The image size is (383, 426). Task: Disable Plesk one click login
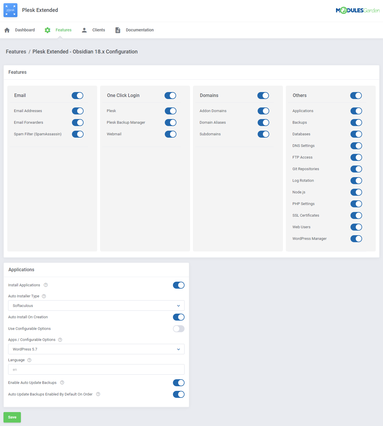pyautogui.click(x=171, y=111)
